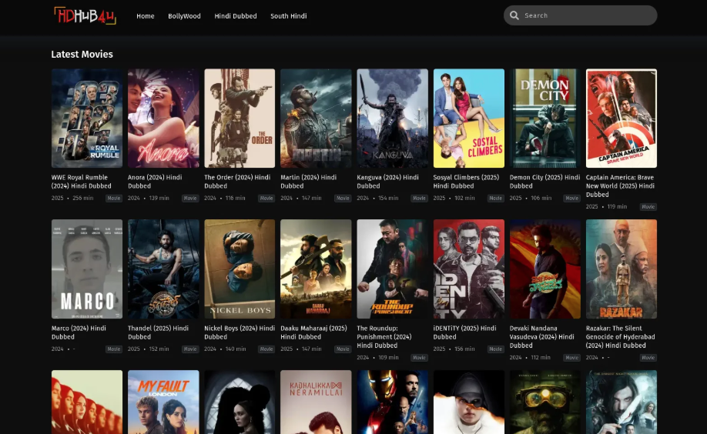Click Daaku Maharaaj (2025) Hindi Dubbed title
The height and width of the screenshot is (434, 707).
point(313,332)
